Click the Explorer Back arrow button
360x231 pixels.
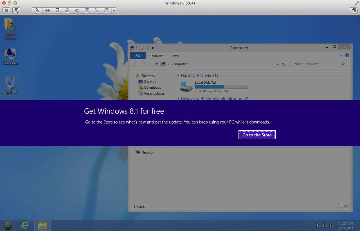(x=136, y=64)
